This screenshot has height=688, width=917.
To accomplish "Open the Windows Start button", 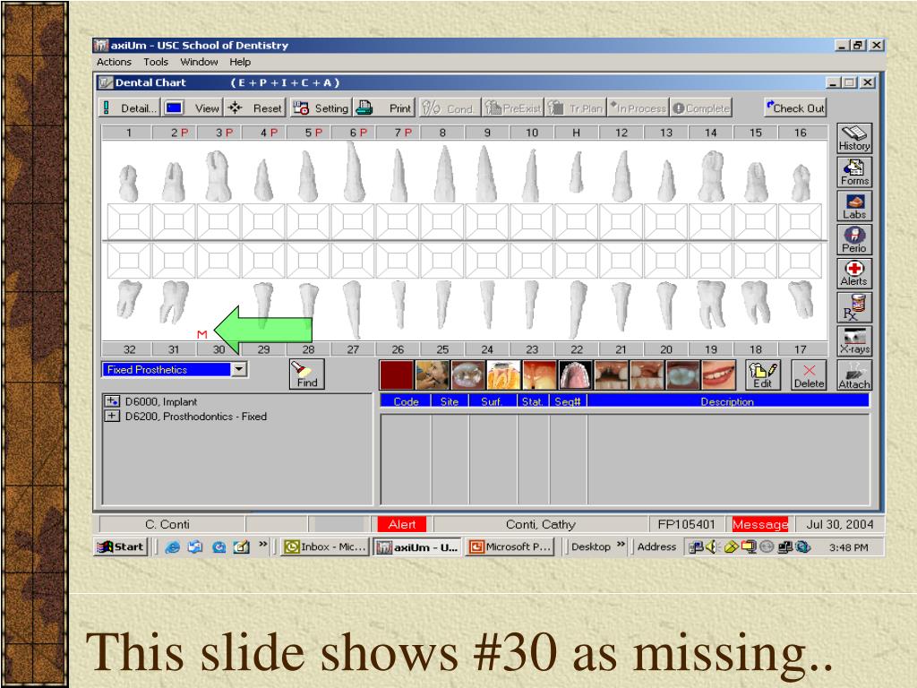I will [x=121, y=547].
